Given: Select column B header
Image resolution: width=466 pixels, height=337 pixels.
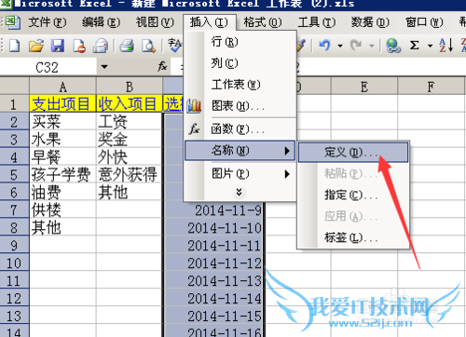Looking at the screenshot, I should click(x=130, y=87).
